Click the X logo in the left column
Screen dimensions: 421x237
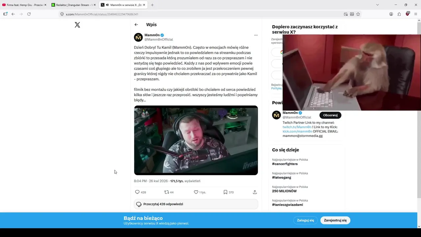point(77,25)
